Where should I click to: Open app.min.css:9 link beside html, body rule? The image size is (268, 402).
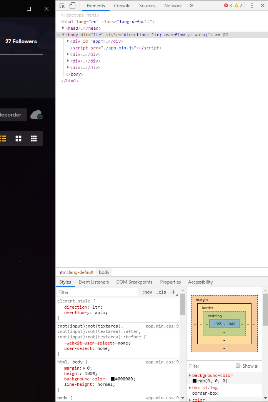point(162,362)
